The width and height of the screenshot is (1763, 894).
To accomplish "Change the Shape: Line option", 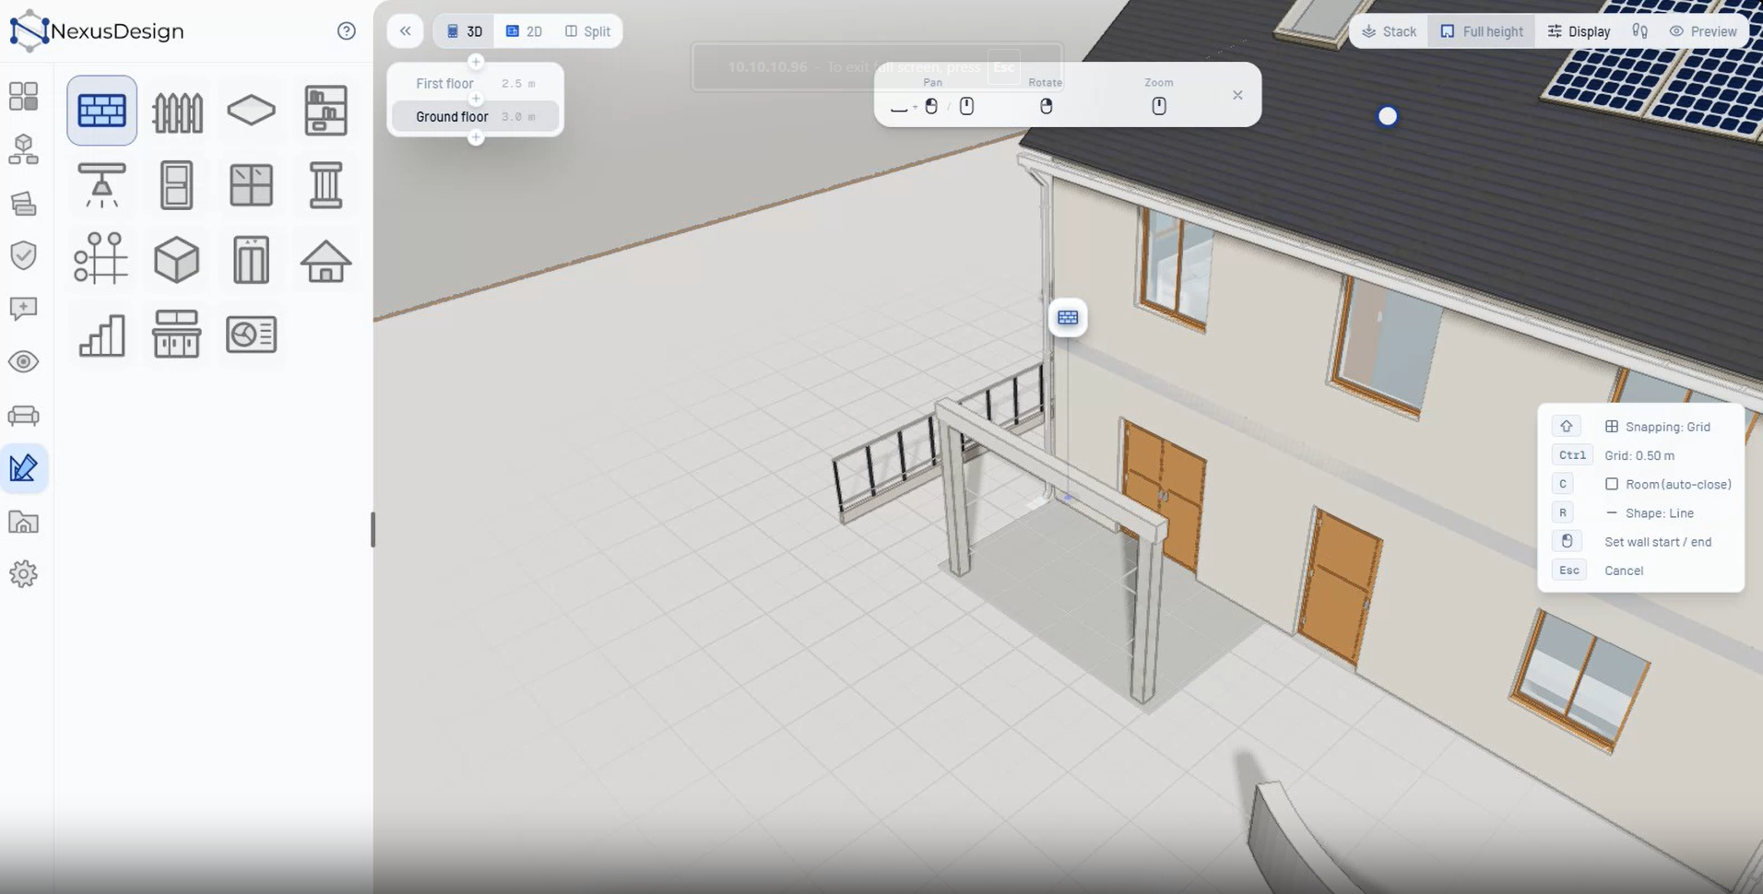I will pyautogui.click(x=1650, y=513).
